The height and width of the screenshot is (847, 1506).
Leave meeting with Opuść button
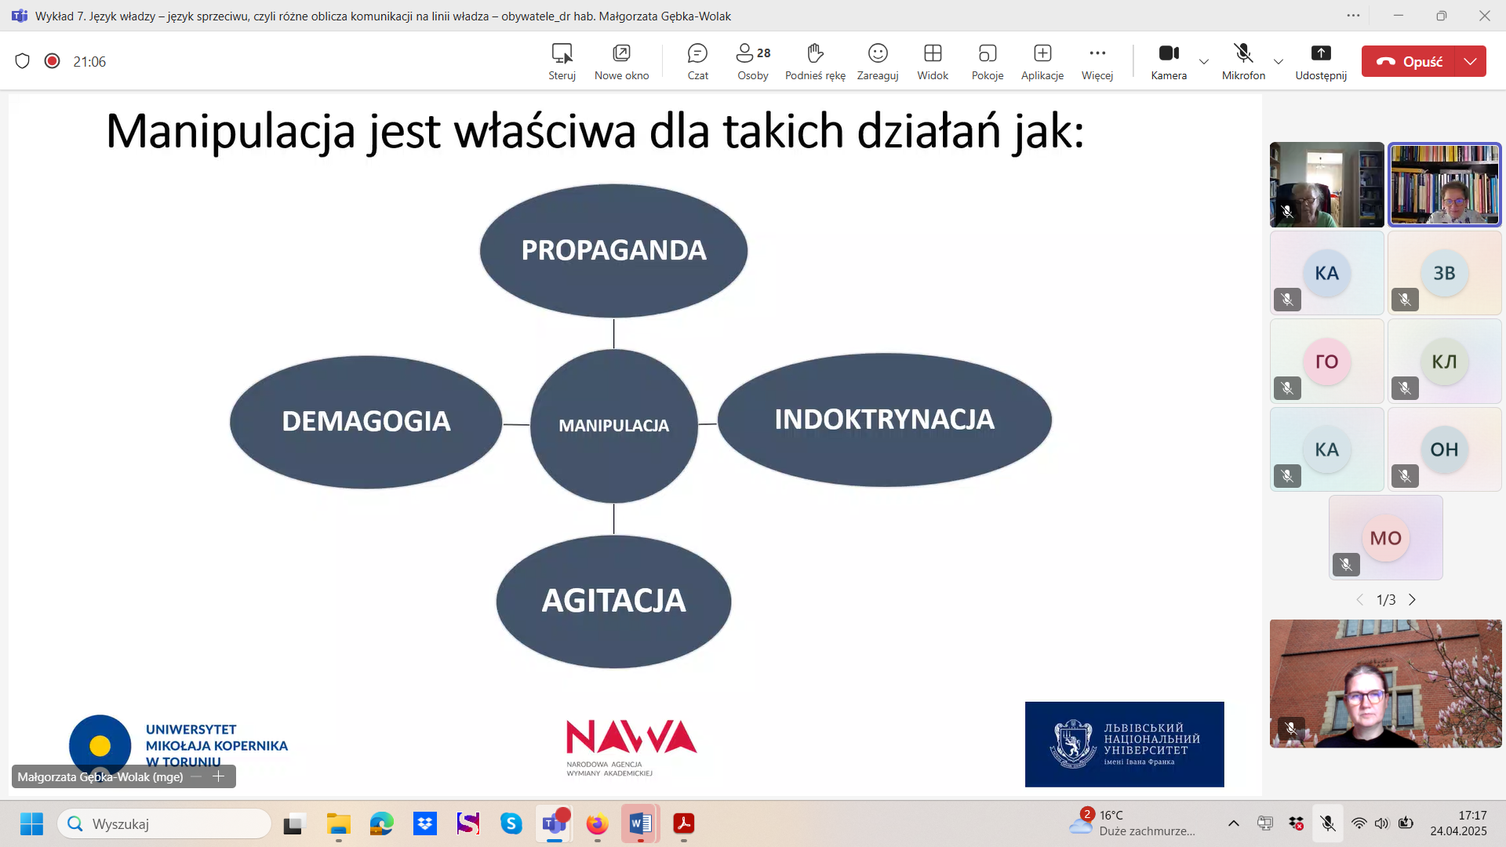pos(1409,61)
